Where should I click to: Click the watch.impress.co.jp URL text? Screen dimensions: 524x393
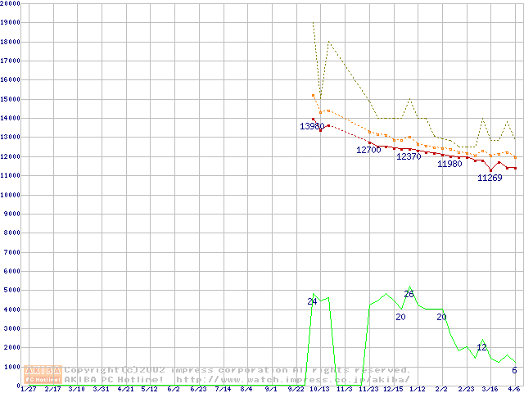[293, 379]
